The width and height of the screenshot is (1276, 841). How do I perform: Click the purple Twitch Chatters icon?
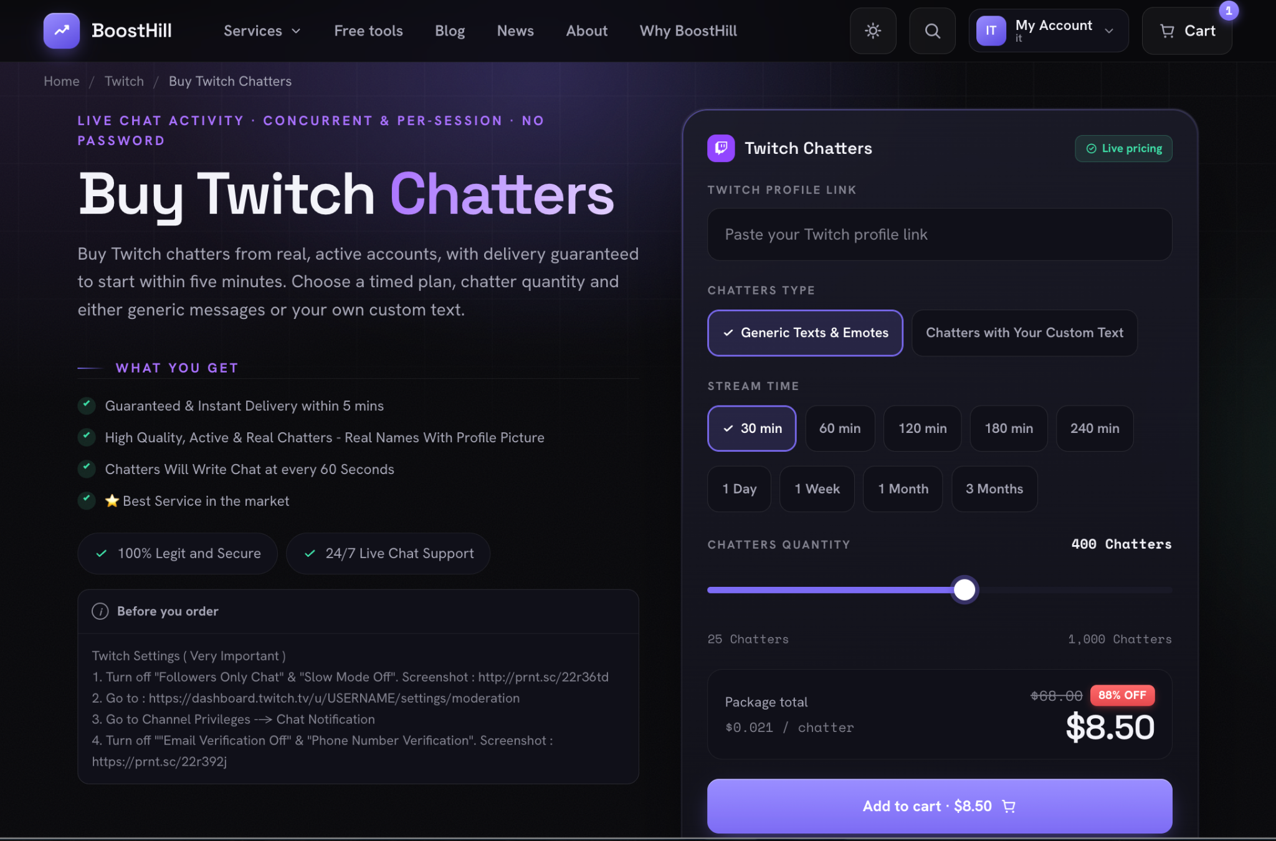pyautogui.click(x=721, y=148)
